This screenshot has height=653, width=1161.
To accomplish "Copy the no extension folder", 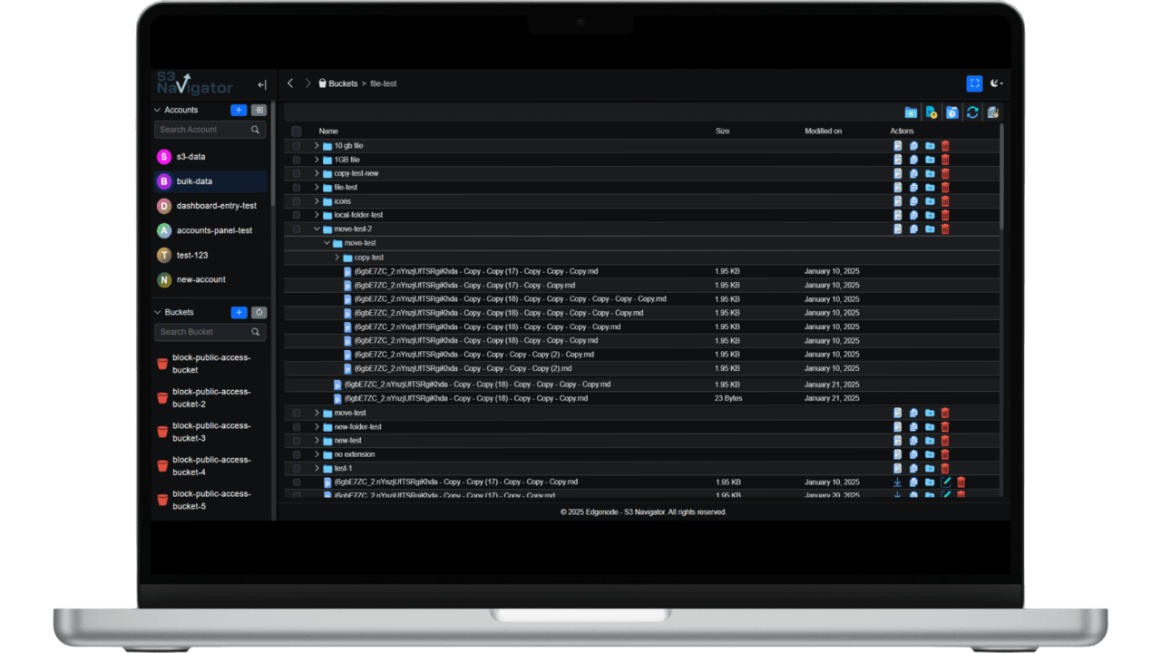I will (x=913, y=454).
